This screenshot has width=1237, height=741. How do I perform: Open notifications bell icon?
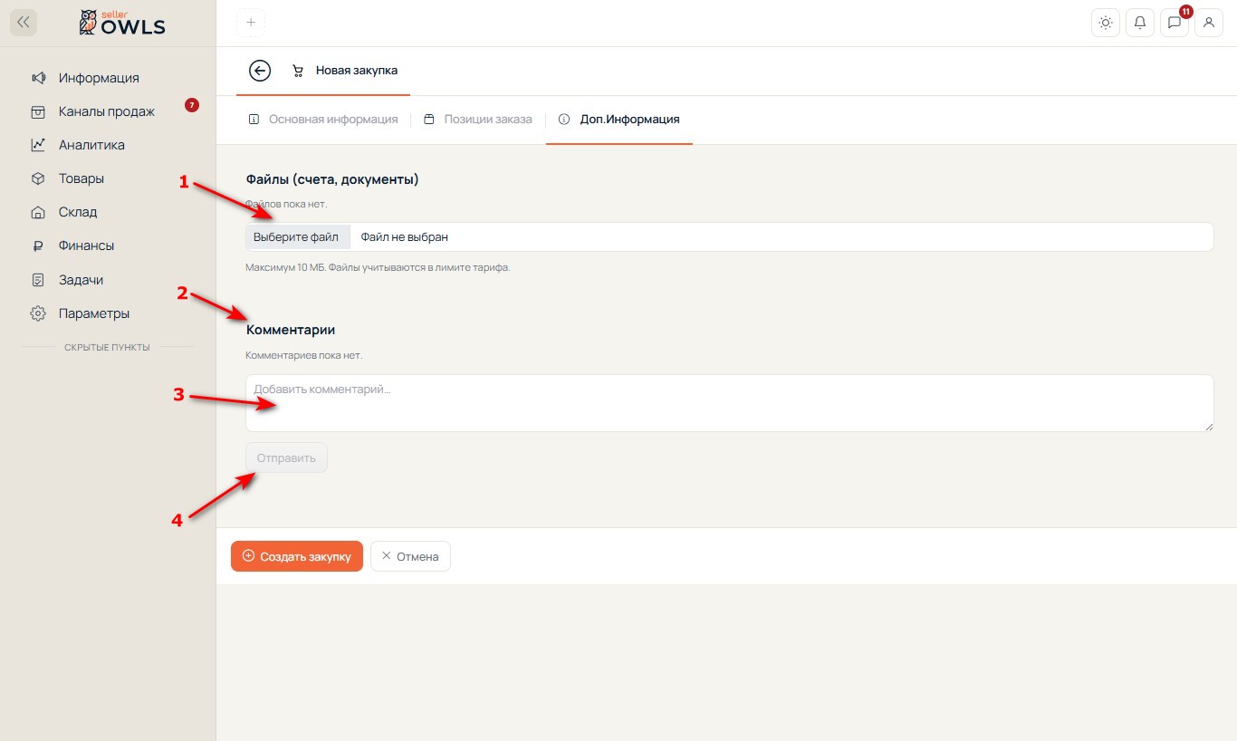pyautogui.click(x=1140, y=23)
